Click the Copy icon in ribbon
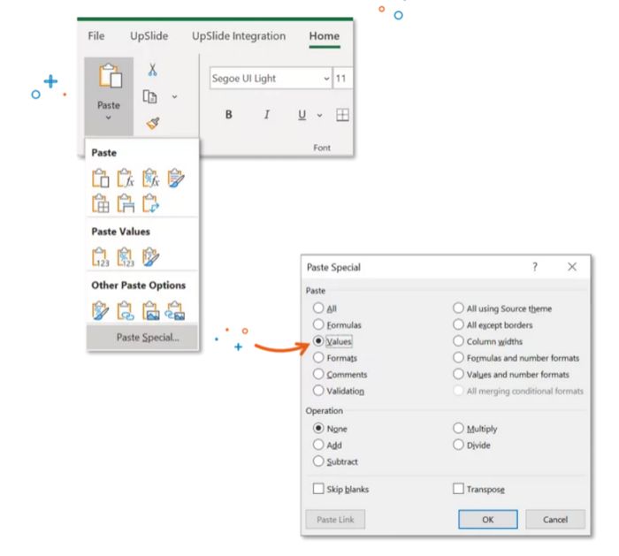Image resolution: width=619 pixels, height=556 pixels. coord(149,96)
